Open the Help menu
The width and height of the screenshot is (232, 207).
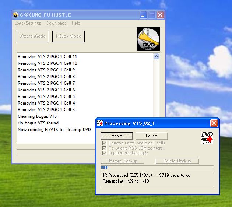click(x=76, y=23)
